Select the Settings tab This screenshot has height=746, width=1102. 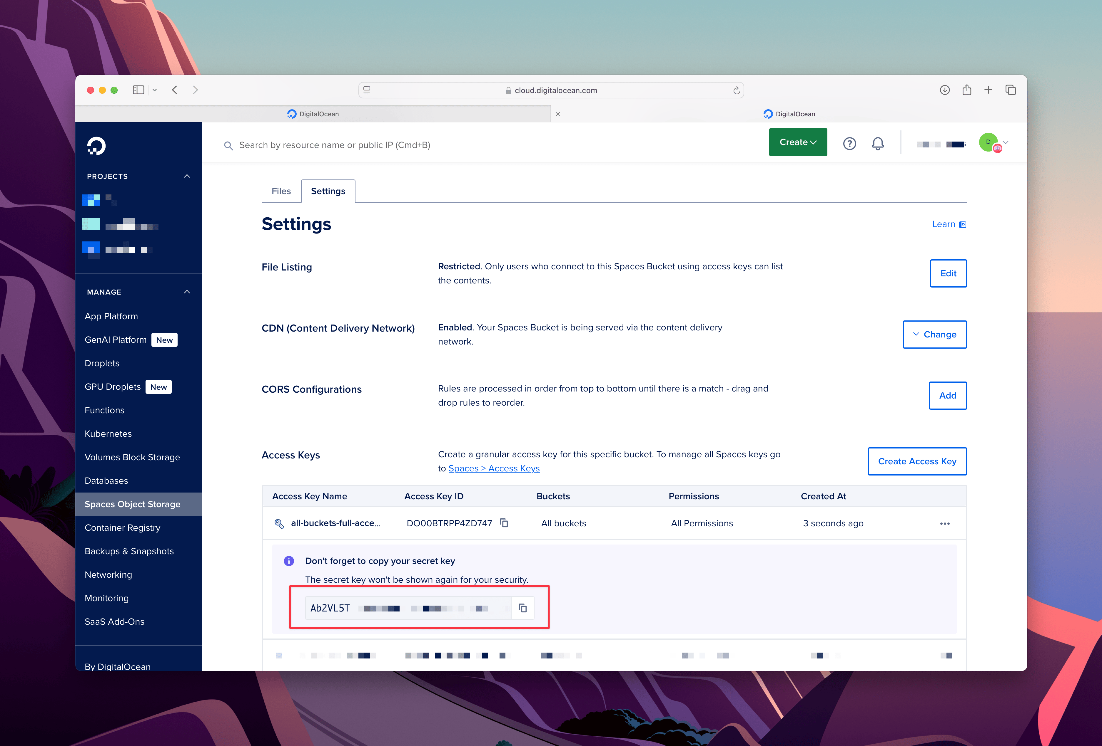(328, 191)
